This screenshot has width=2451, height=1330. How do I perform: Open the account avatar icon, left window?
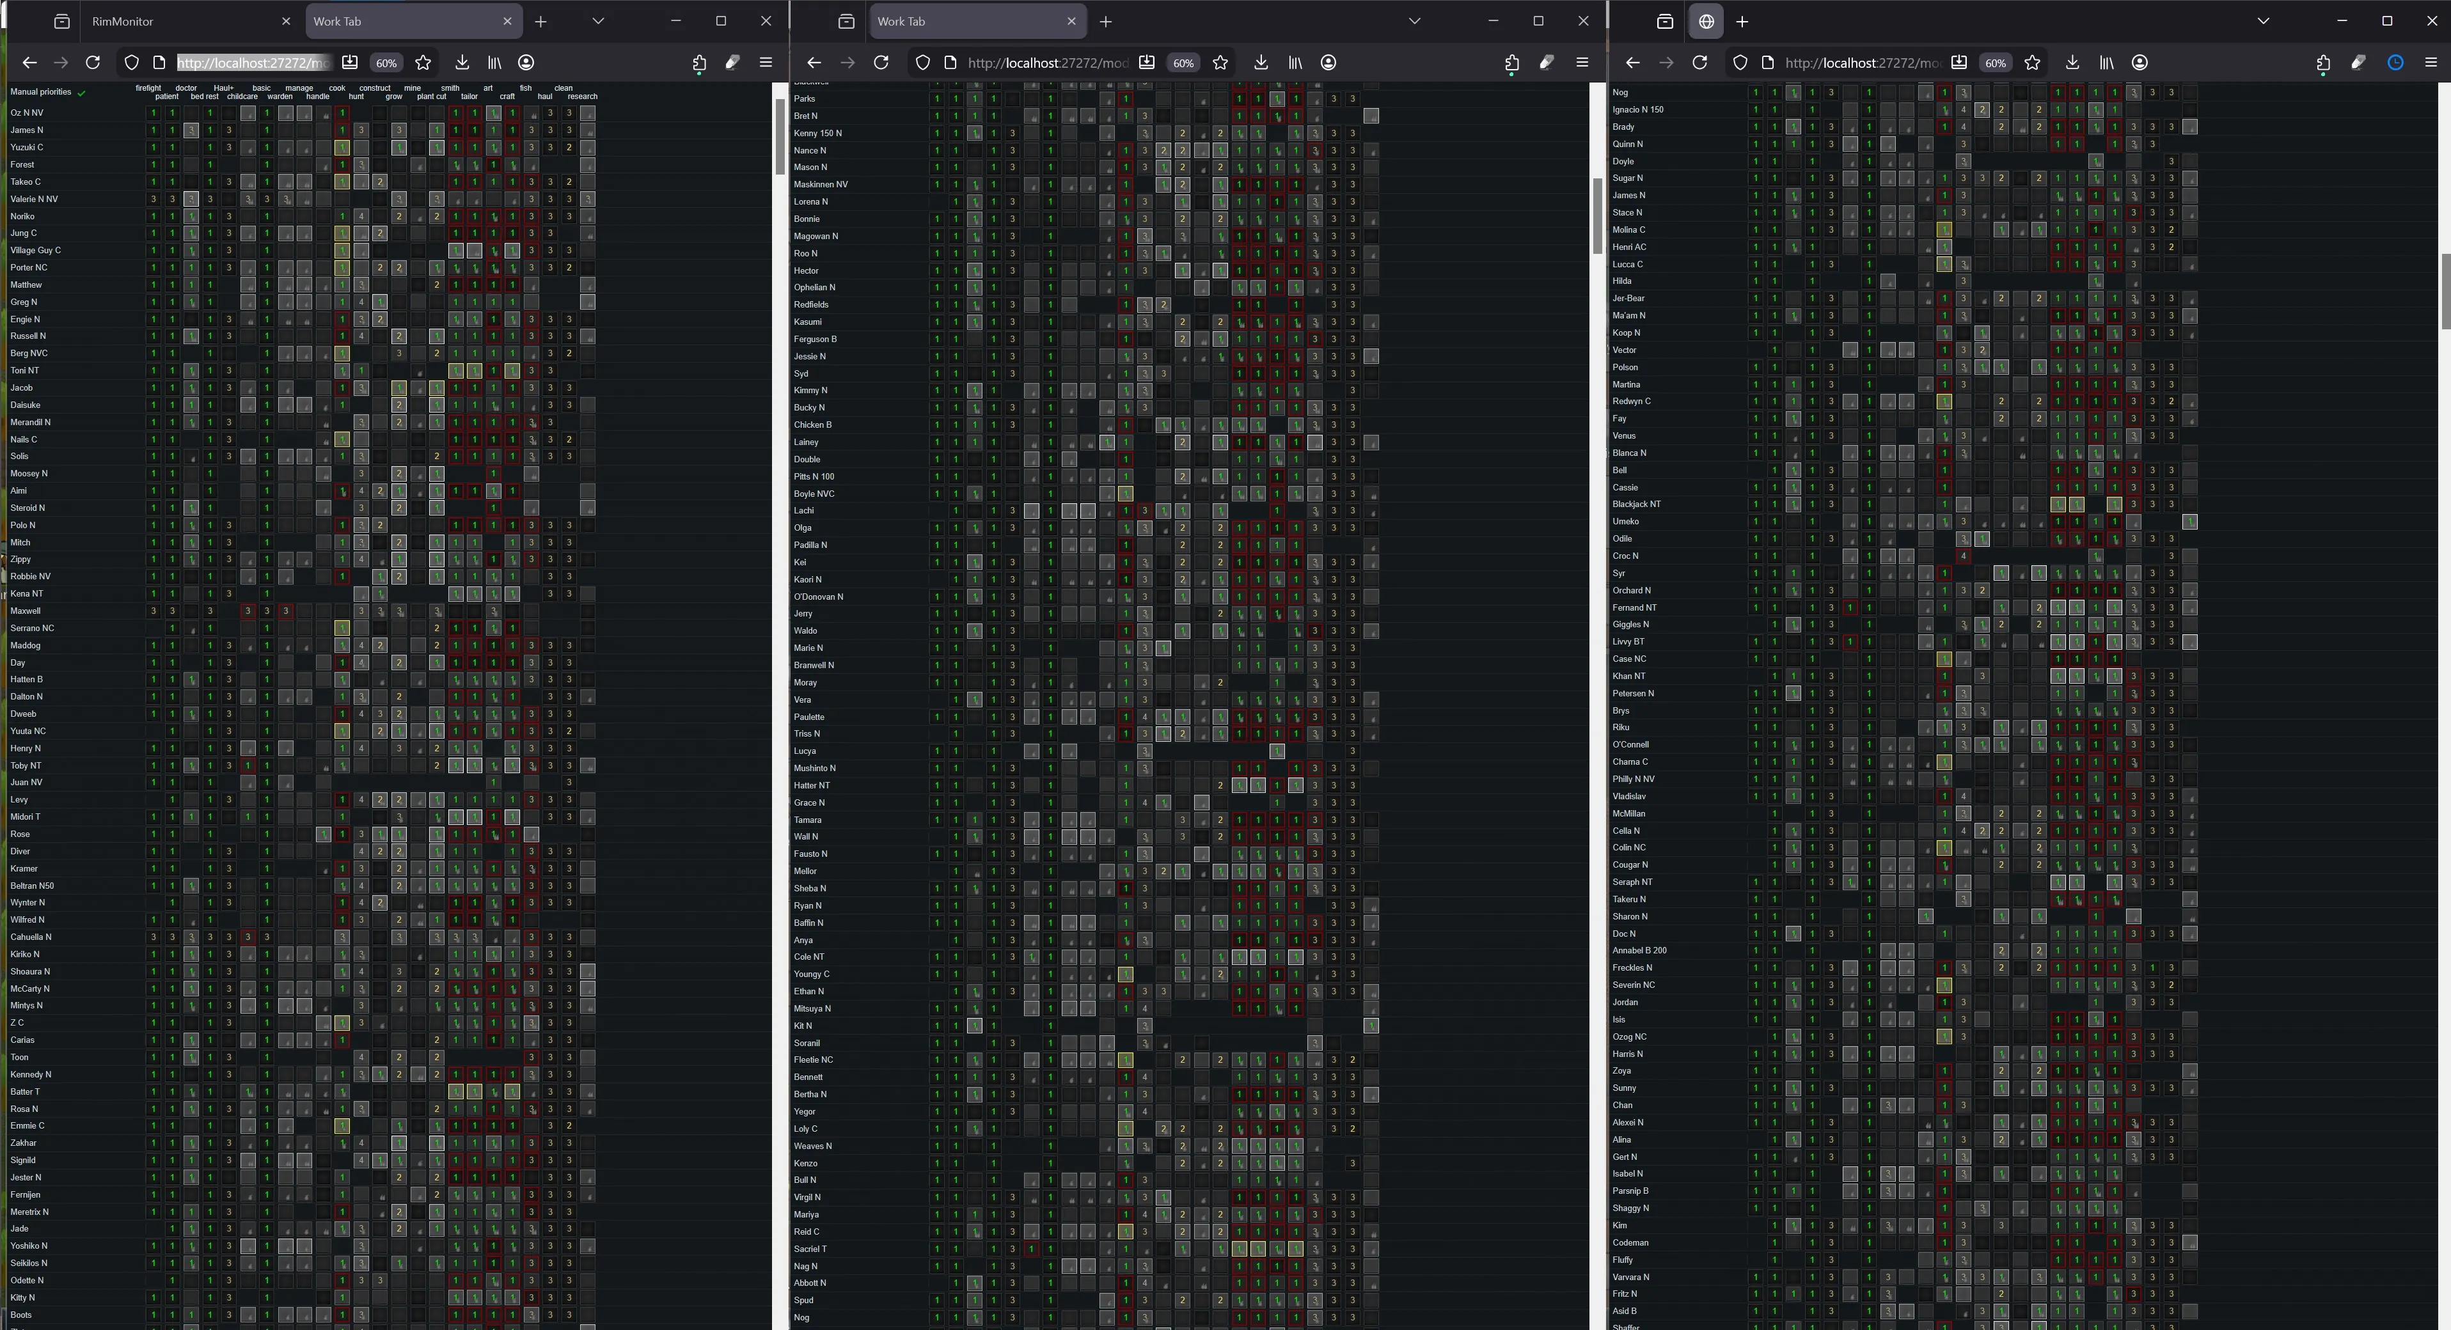[526, 63]
